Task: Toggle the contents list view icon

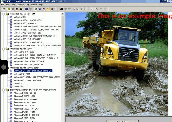Action: pos(3,9)
